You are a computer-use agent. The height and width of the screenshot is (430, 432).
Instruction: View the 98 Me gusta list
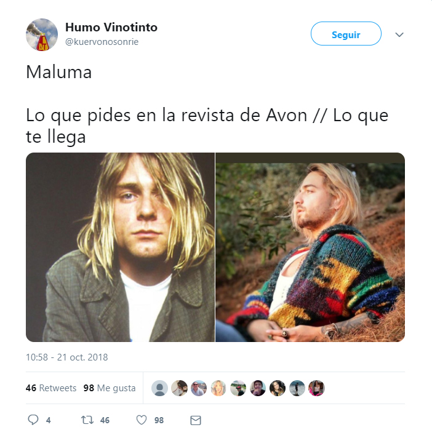(x=110, y=388)
